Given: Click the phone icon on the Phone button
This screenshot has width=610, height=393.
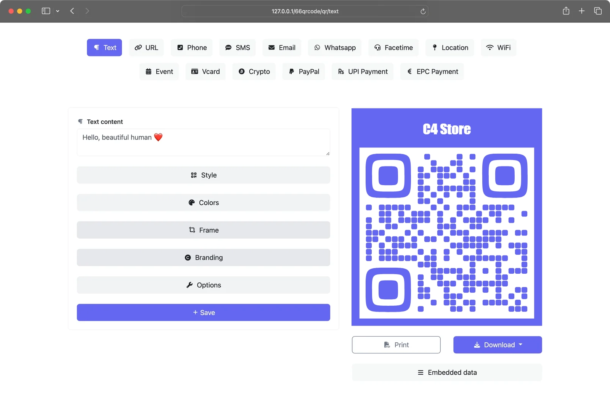Looking at the screenshot, I should pyautogui.click(x=180, y=47).
